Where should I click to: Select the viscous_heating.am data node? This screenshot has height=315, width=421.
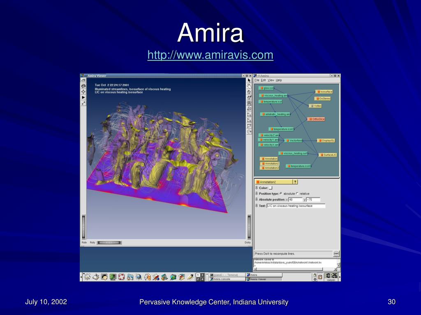[273, 95]
